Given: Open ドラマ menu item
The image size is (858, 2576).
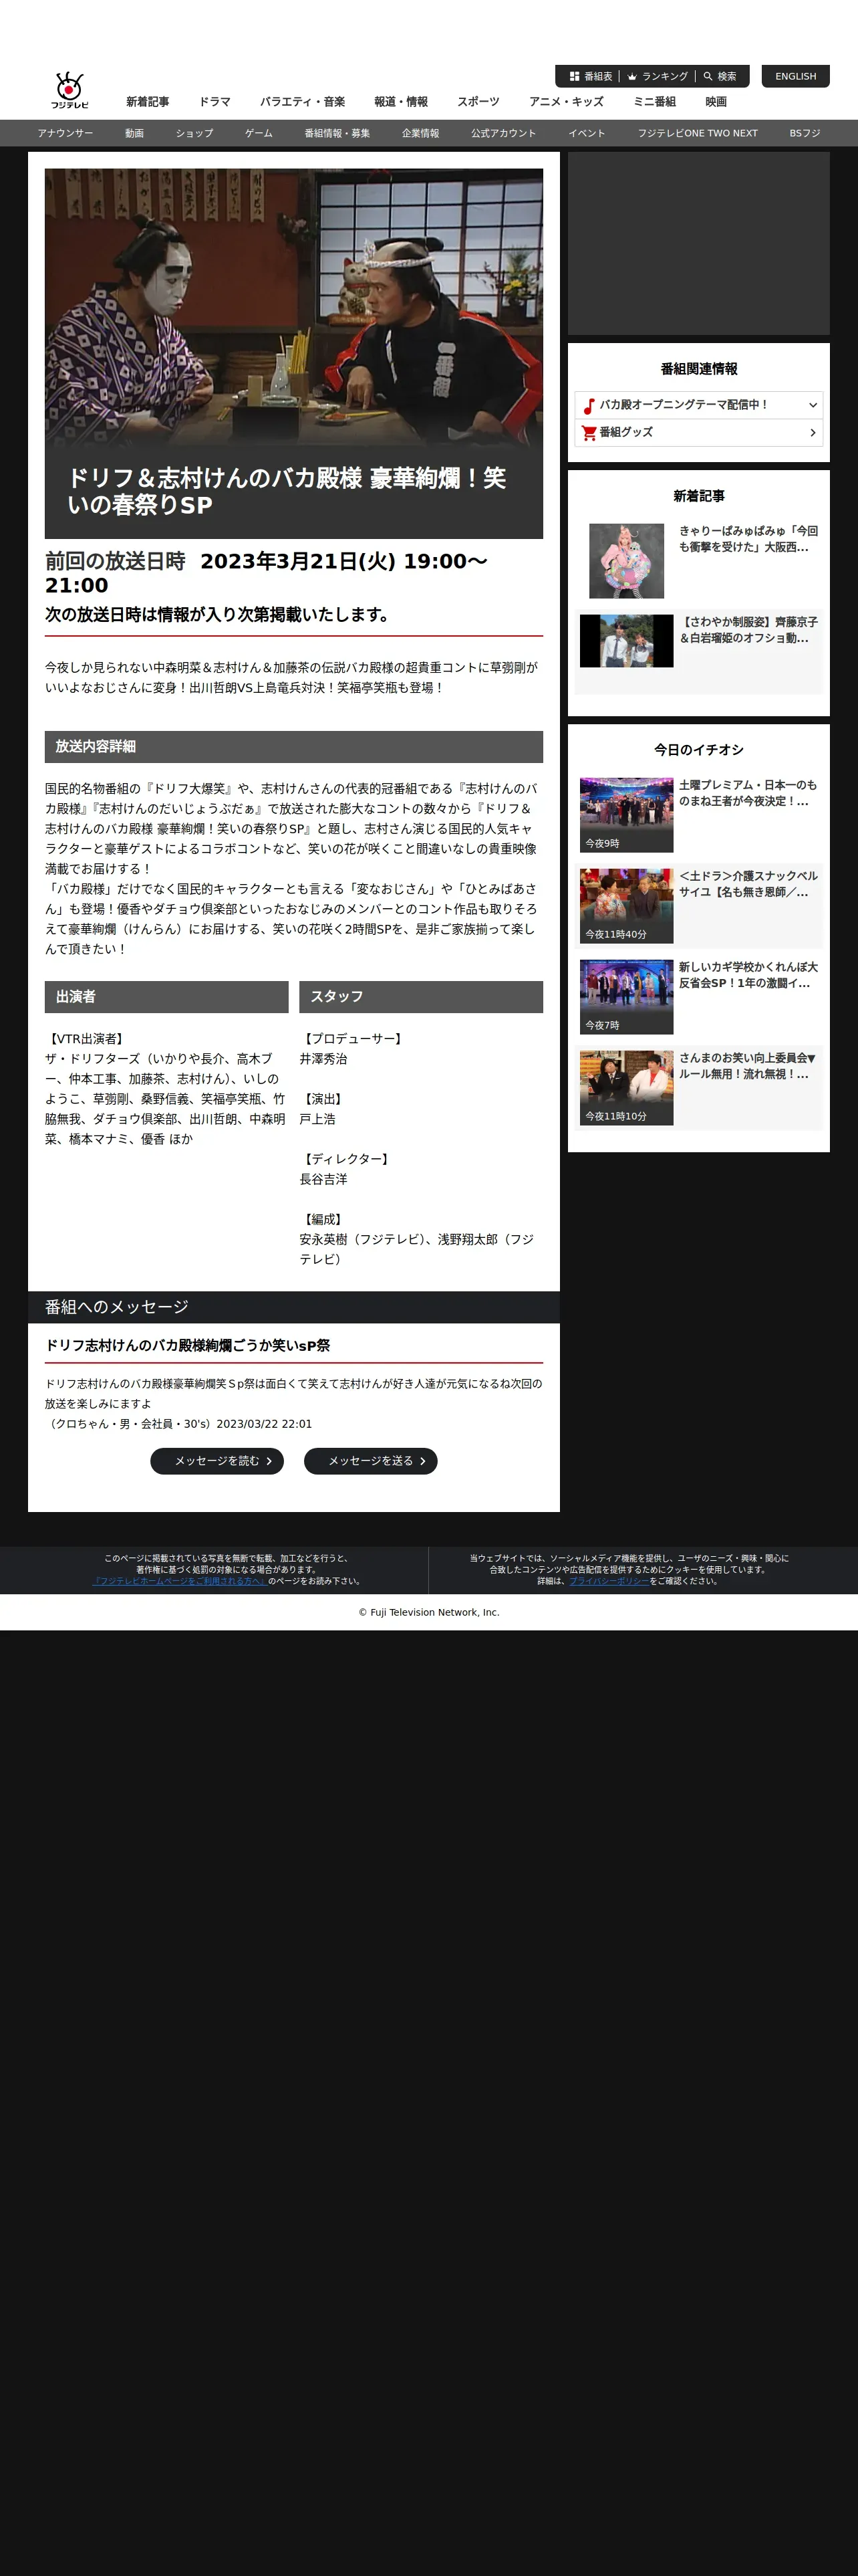Looking at the screenshot, I should pyautogui.click(x=214, y=102).
